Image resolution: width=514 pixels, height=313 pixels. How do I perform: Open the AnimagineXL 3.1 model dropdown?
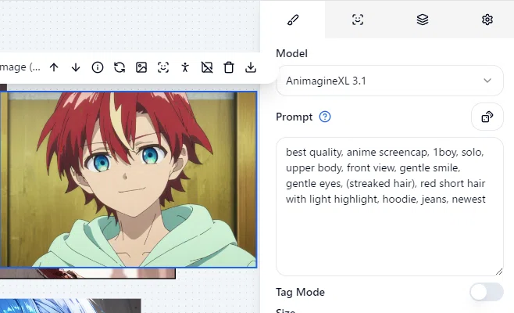(x=390, y=81)
